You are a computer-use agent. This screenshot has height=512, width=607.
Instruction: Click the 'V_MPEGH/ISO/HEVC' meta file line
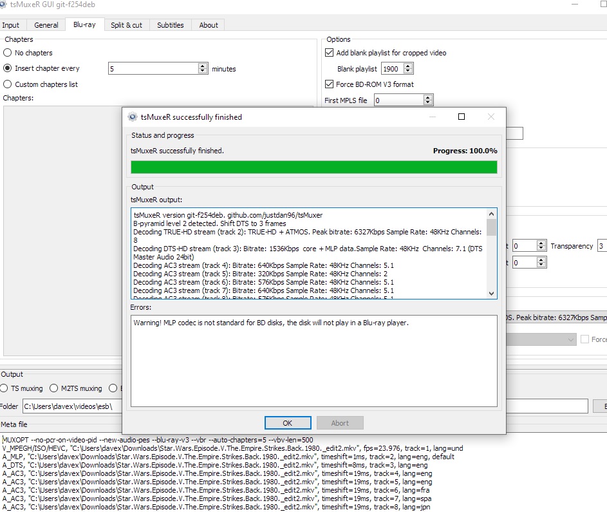coord(232,448)
